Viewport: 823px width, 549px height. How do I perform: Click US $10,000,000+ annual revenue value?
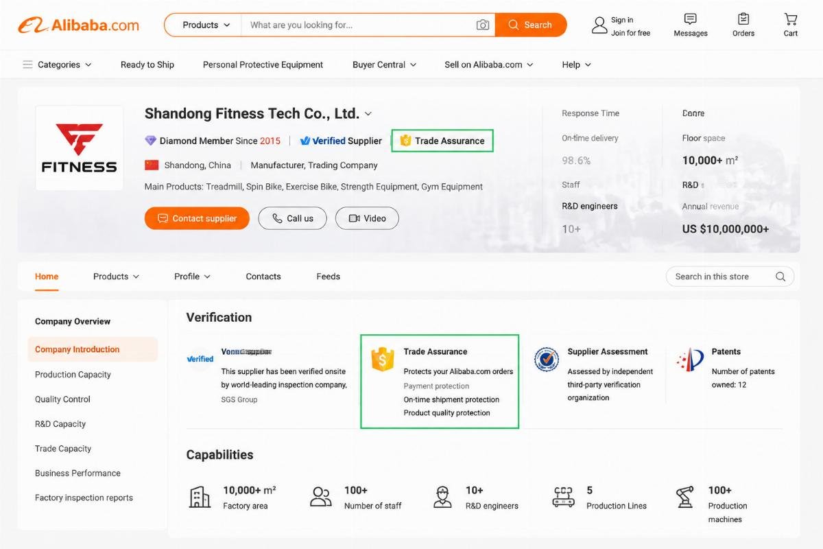[x=726, y=229]
